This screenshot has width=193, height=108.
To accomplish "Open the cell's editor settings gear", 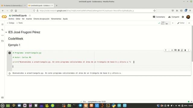I will tap(179, 50).
